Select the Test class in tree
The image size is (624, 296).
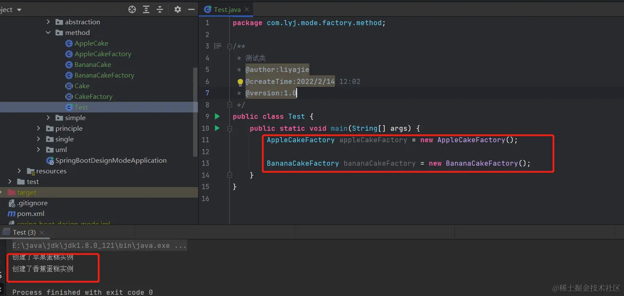pos(81,107)
